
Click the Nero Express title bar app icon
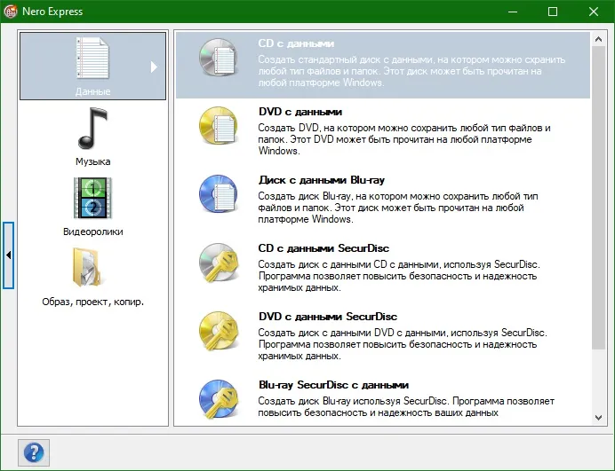click(x=11, y=12)
